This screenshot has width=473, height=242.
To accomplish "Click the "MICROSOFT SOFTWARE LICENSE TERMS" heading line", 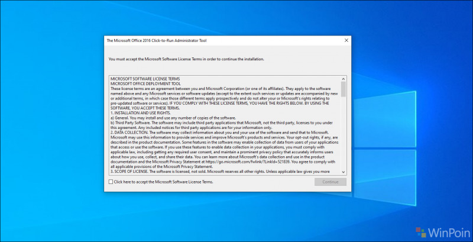I will coord(145,79).
